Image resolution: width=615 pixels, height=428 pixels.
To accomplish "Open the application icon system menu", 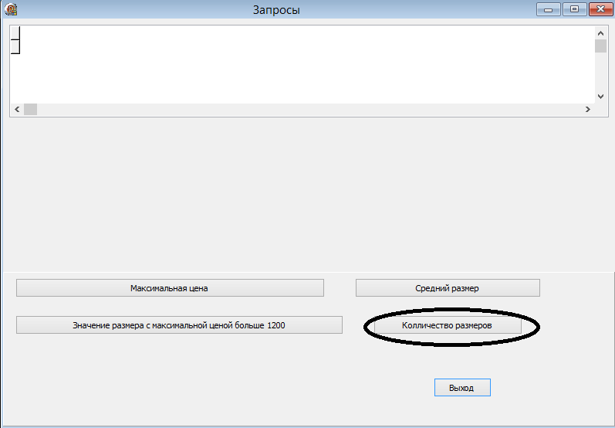I will coord(11,9).
